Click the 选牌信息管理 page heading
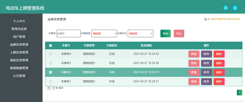Screen dimensions: 245x102 point(57,19)
